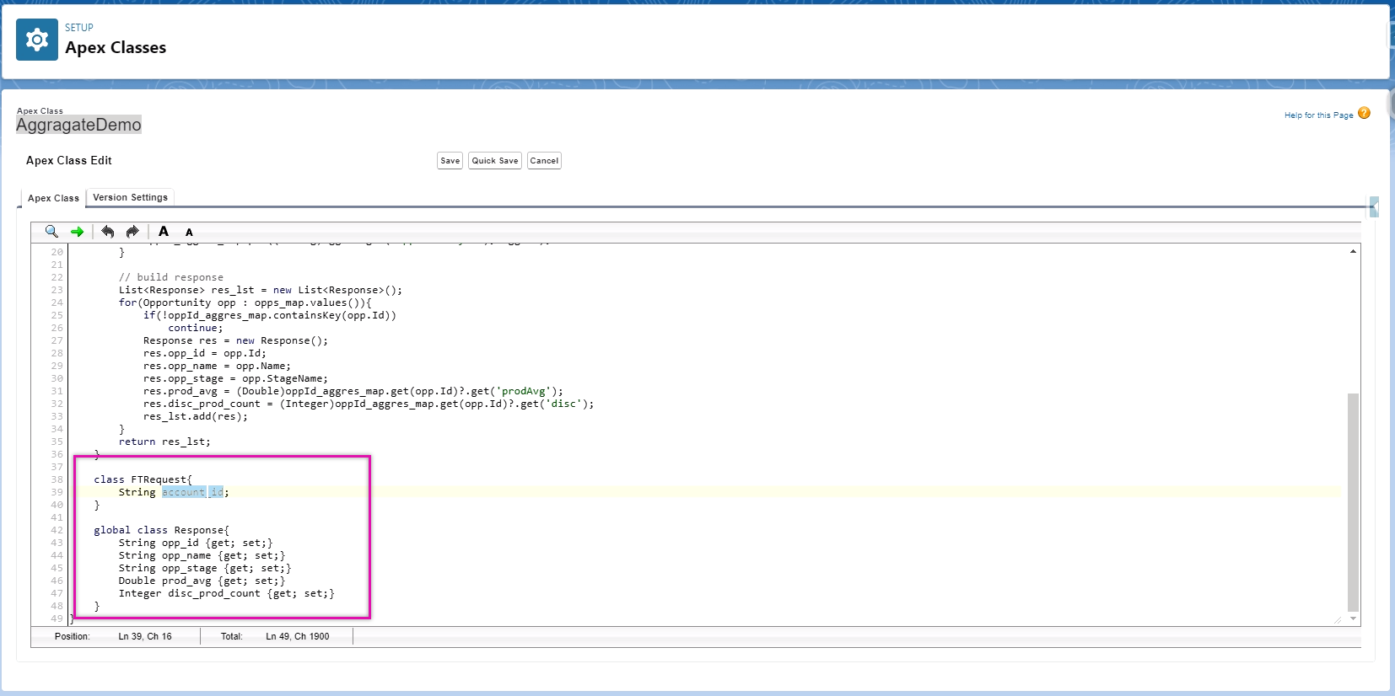Click the 'class FTRequest{' declaration
This screenshot has width=1395, height=696.
point(143,479)
